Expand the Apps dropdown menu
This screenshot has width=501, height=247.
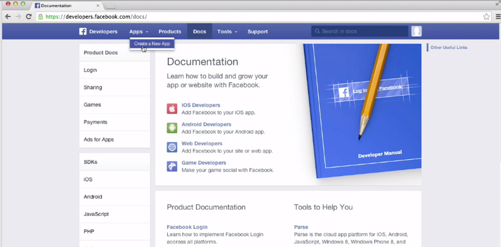[139, 32]
